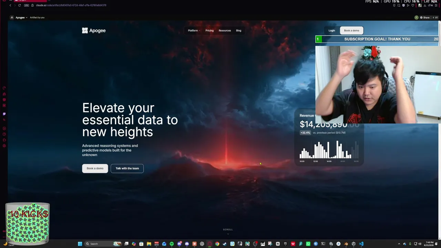Screen dimensions: 441x248
Task: Open ChatGPT app from the taskbar
Action: click(x=202, y=244)
